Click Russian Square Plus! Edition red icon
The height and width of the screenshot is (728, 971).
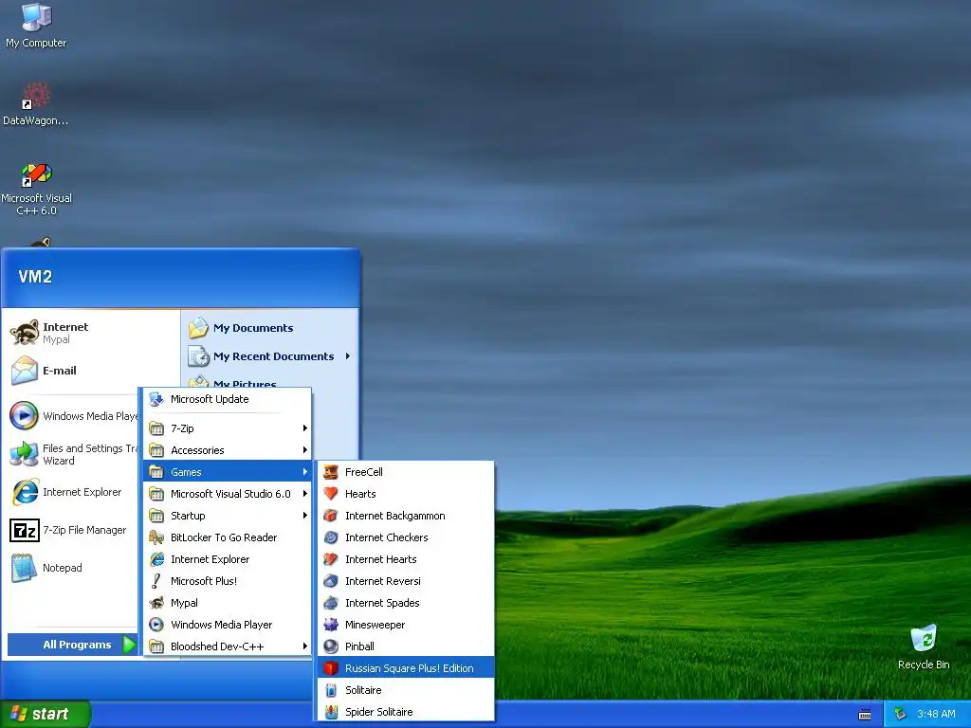tap(331, 668)
